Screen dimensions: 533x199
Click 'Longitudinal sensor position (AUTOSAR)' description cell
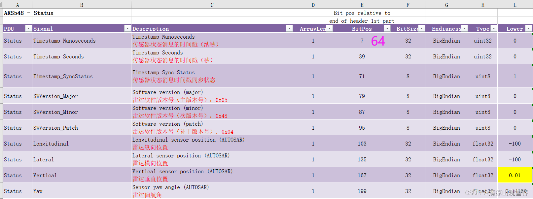(x=212, y=144)
